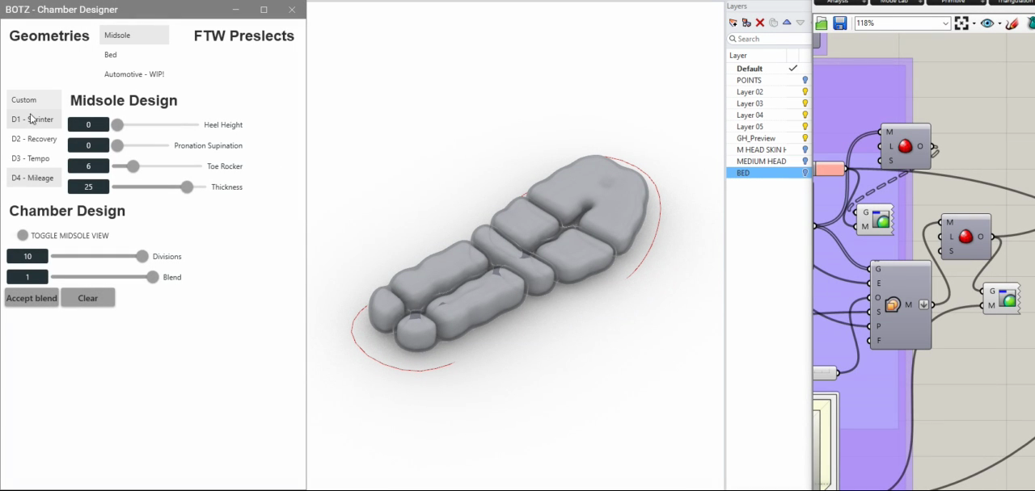Delete layer with the red X icon
The width and height of the screenshot is (1035, 491).
tap(760, 23)
